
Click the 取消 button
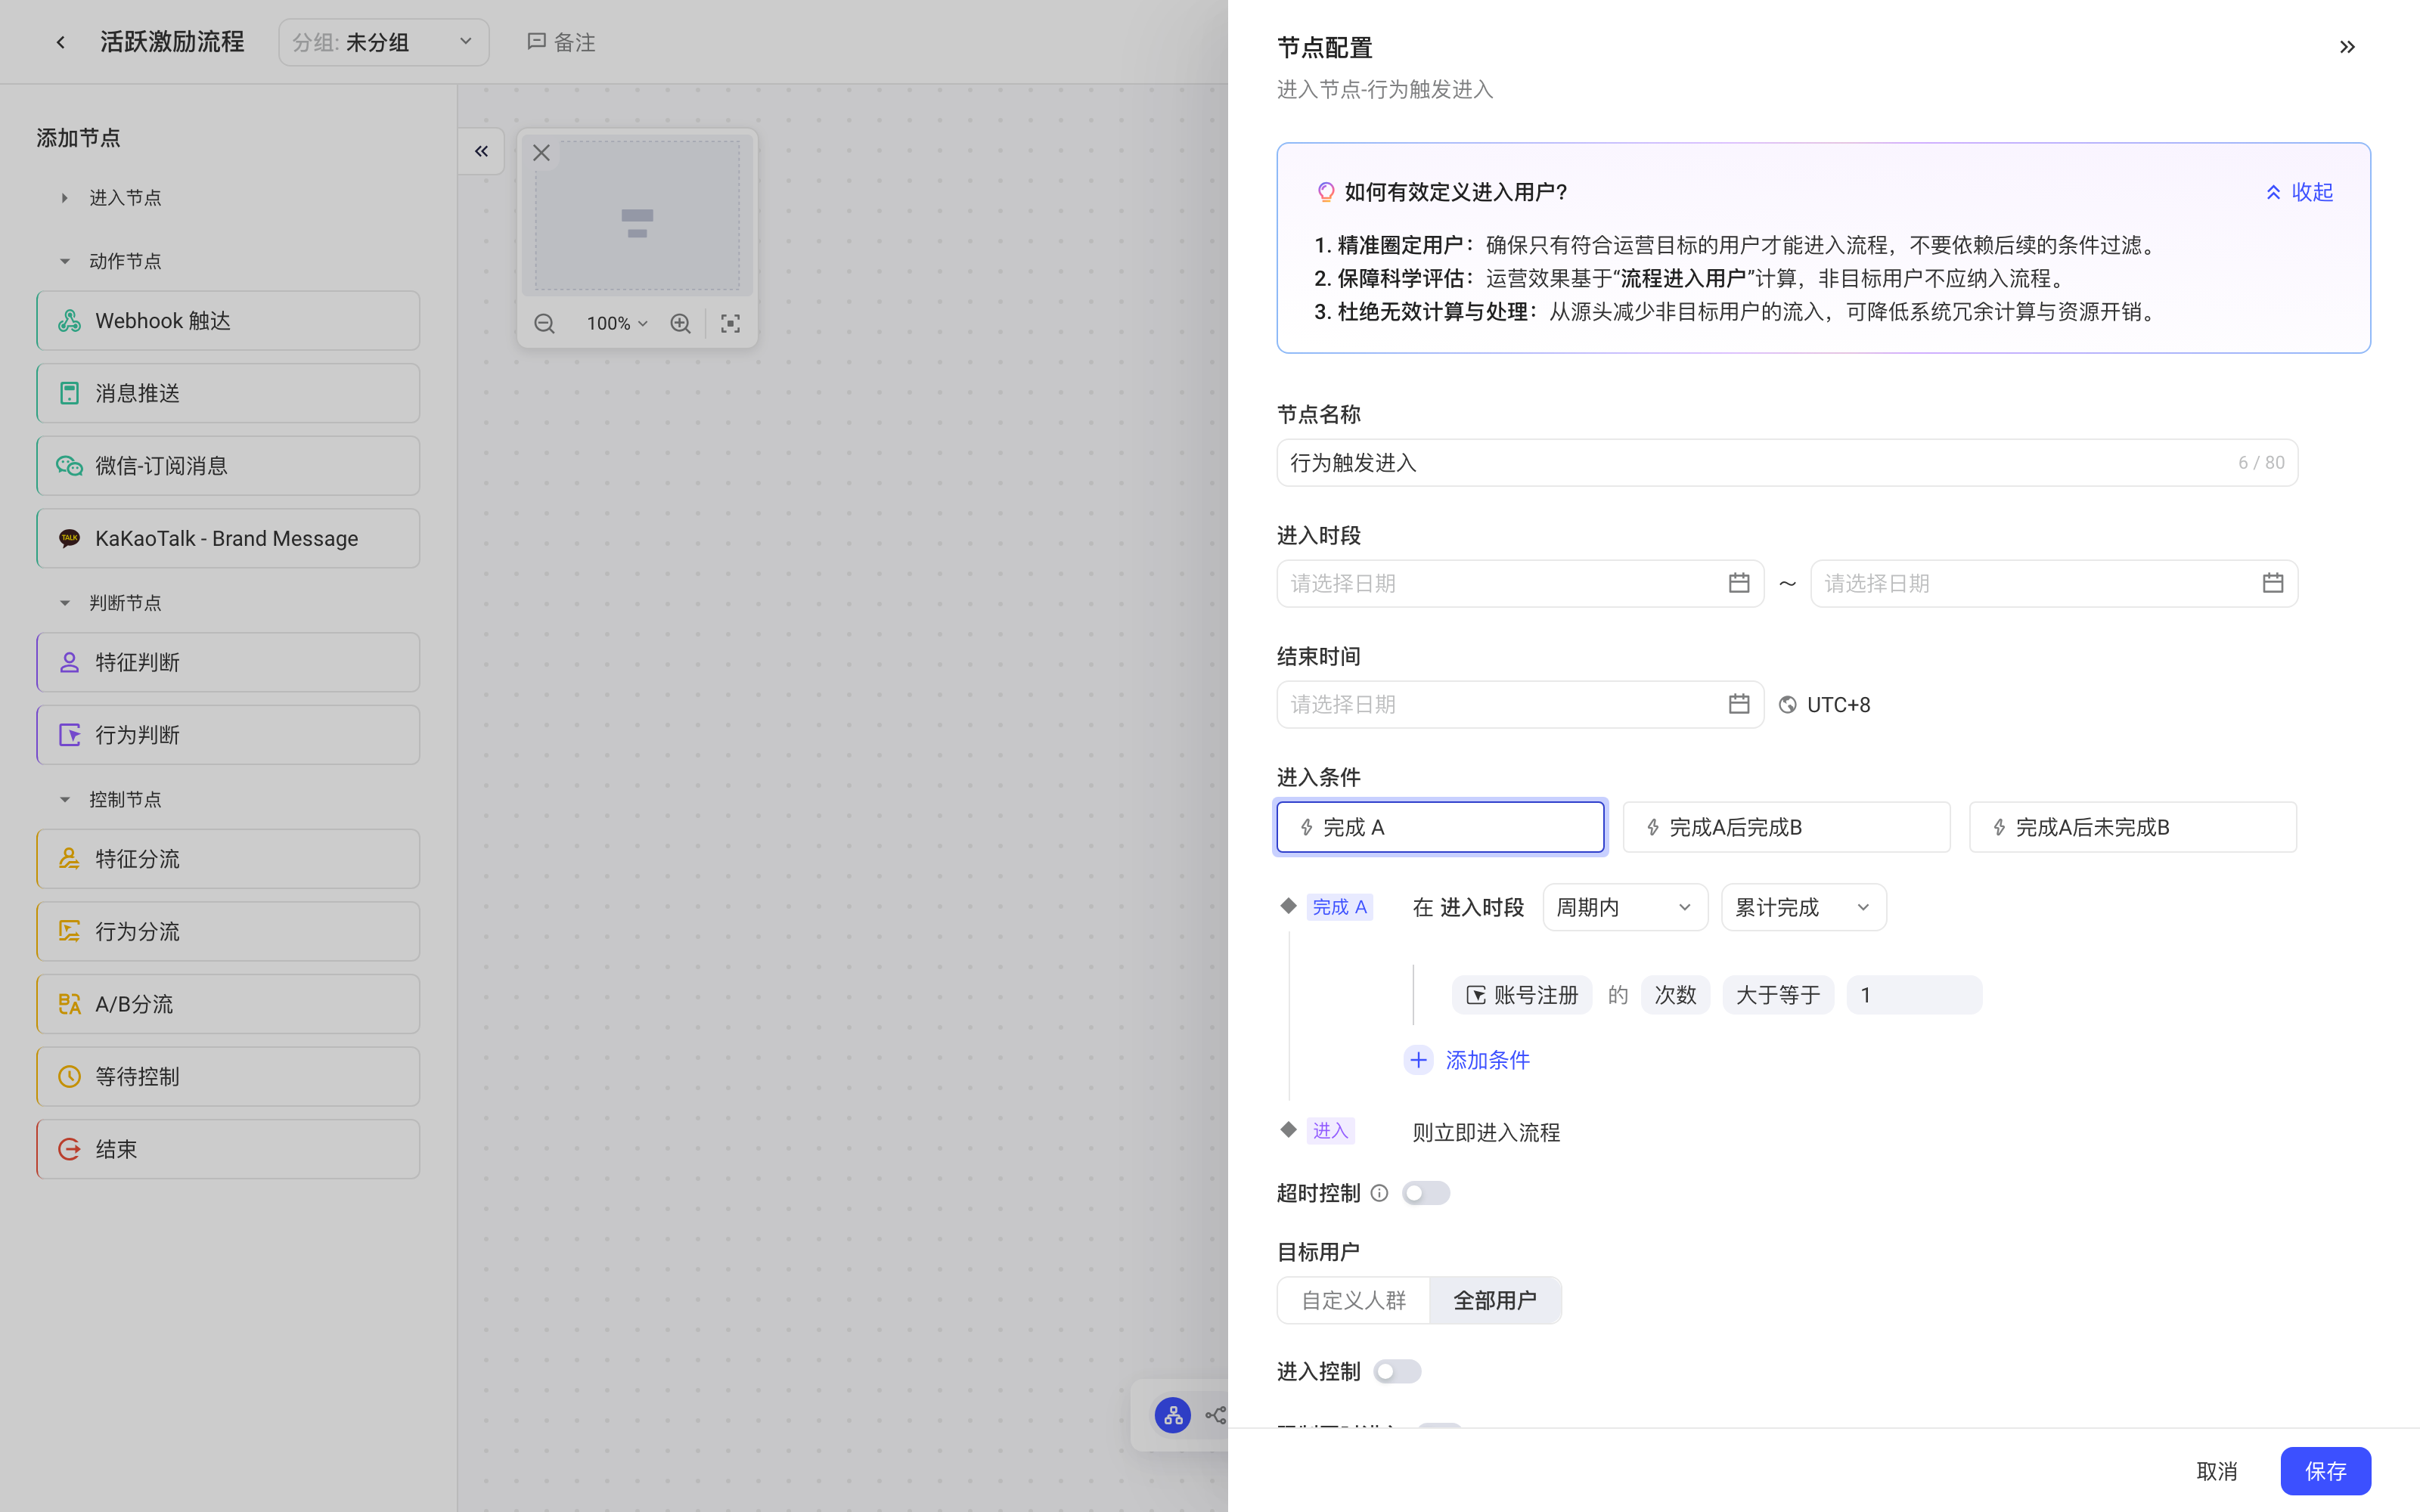tap(2216, 1471)
